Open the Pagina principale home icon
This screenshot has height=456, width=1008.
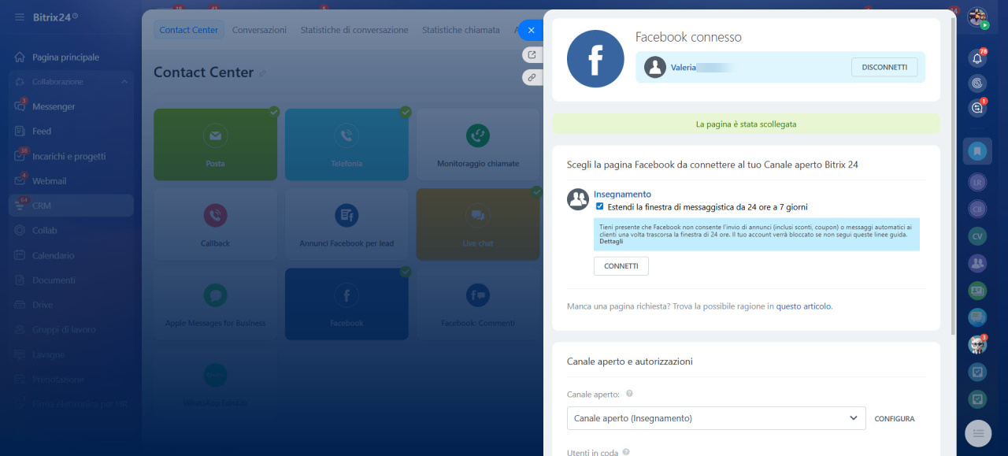pyautogui.click(x=19, y=57)
